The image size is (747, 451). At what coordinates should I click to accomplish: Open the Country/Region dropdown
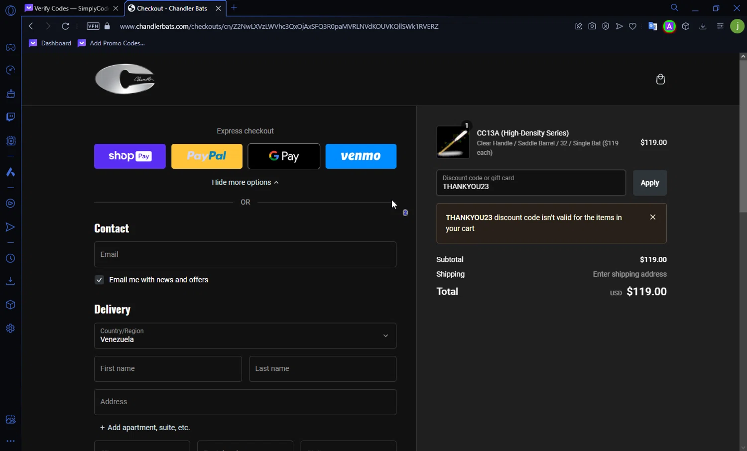point(245,336)
